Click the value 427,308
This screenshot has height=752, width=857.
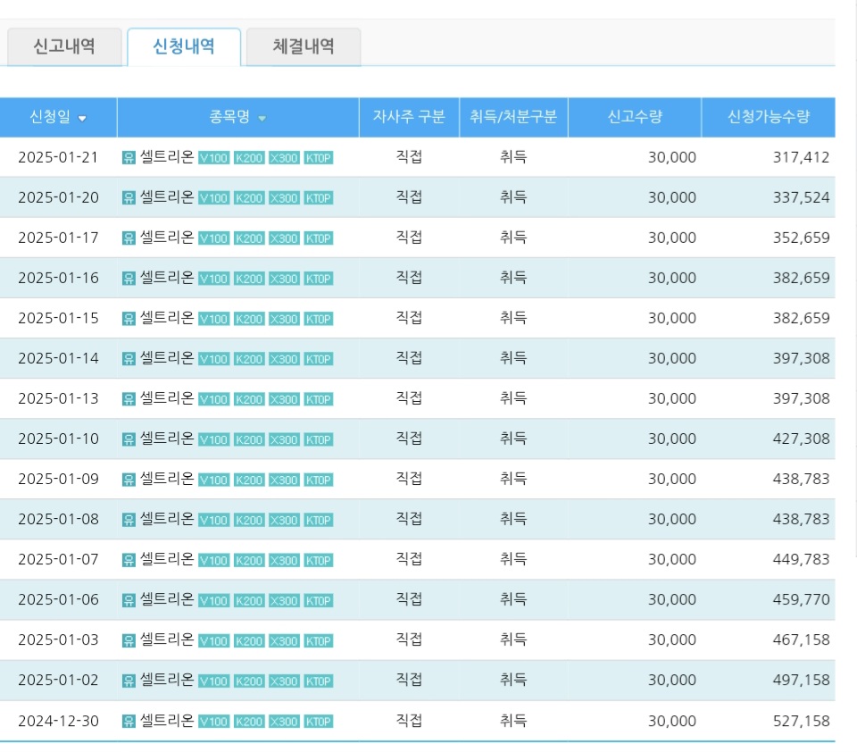(x=801, y=439)
